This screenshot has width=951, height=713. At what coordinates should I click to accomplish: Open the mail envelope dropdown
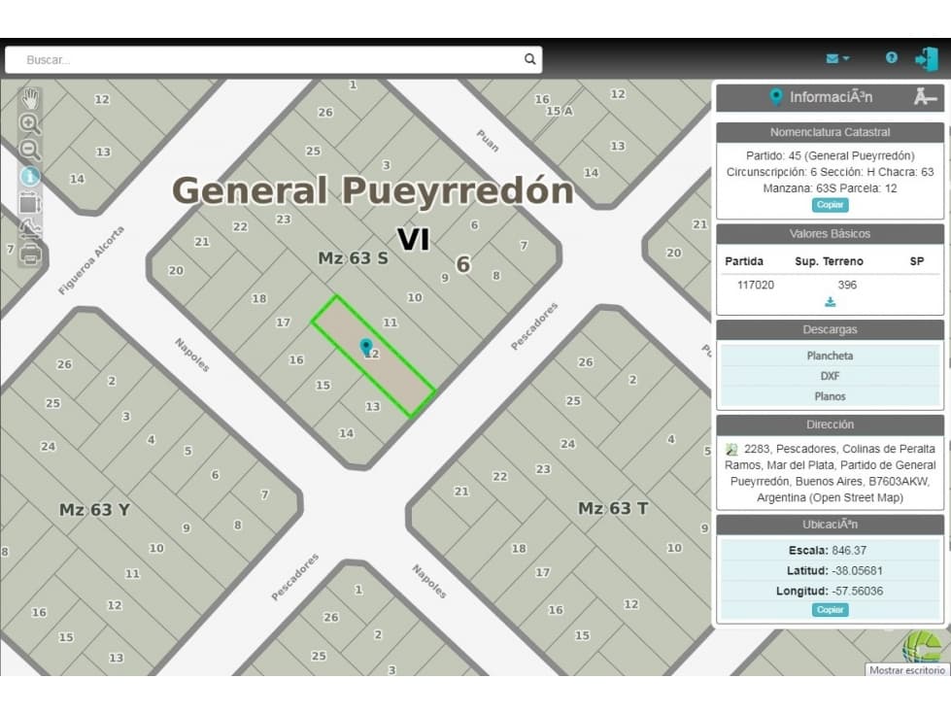pos(836,58)
